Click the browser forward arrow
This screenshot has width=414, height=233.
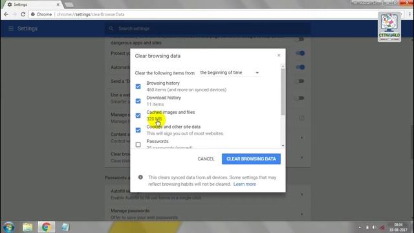click(x=14, y=14)
